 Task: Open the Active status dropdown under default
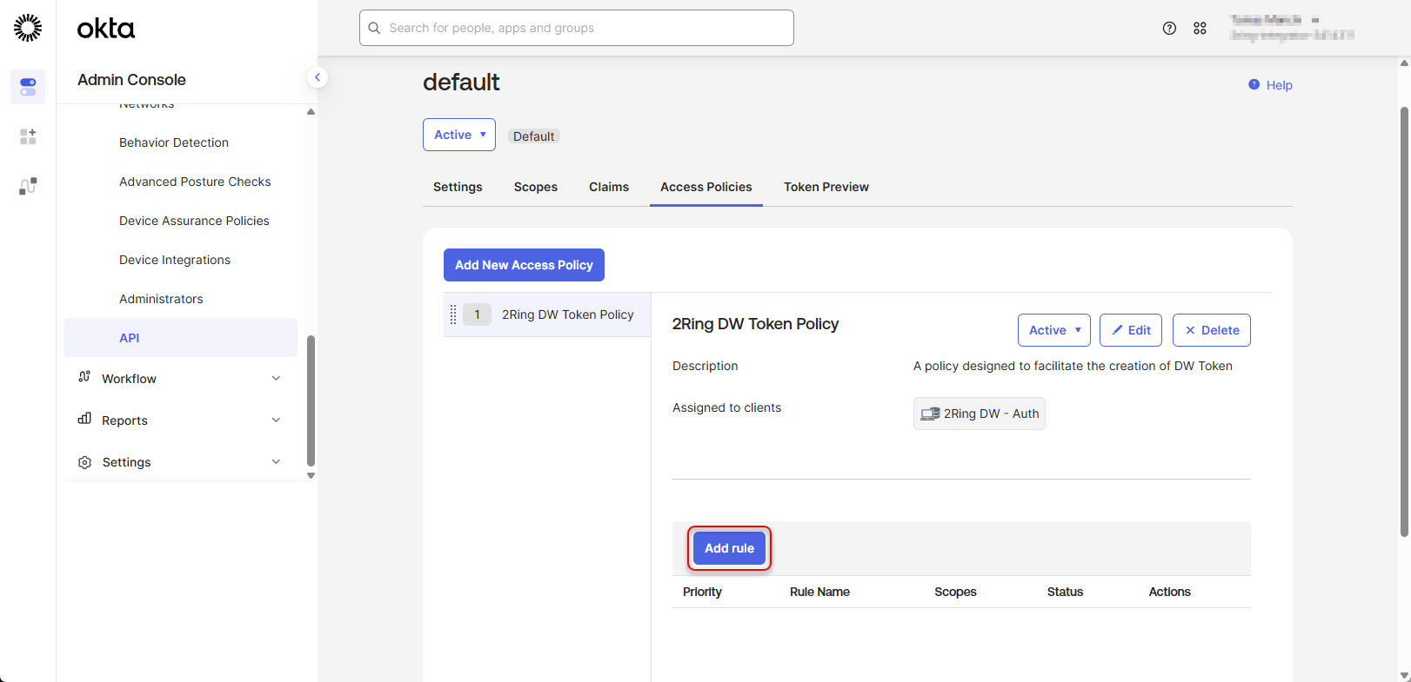click(x=458, y=135)
